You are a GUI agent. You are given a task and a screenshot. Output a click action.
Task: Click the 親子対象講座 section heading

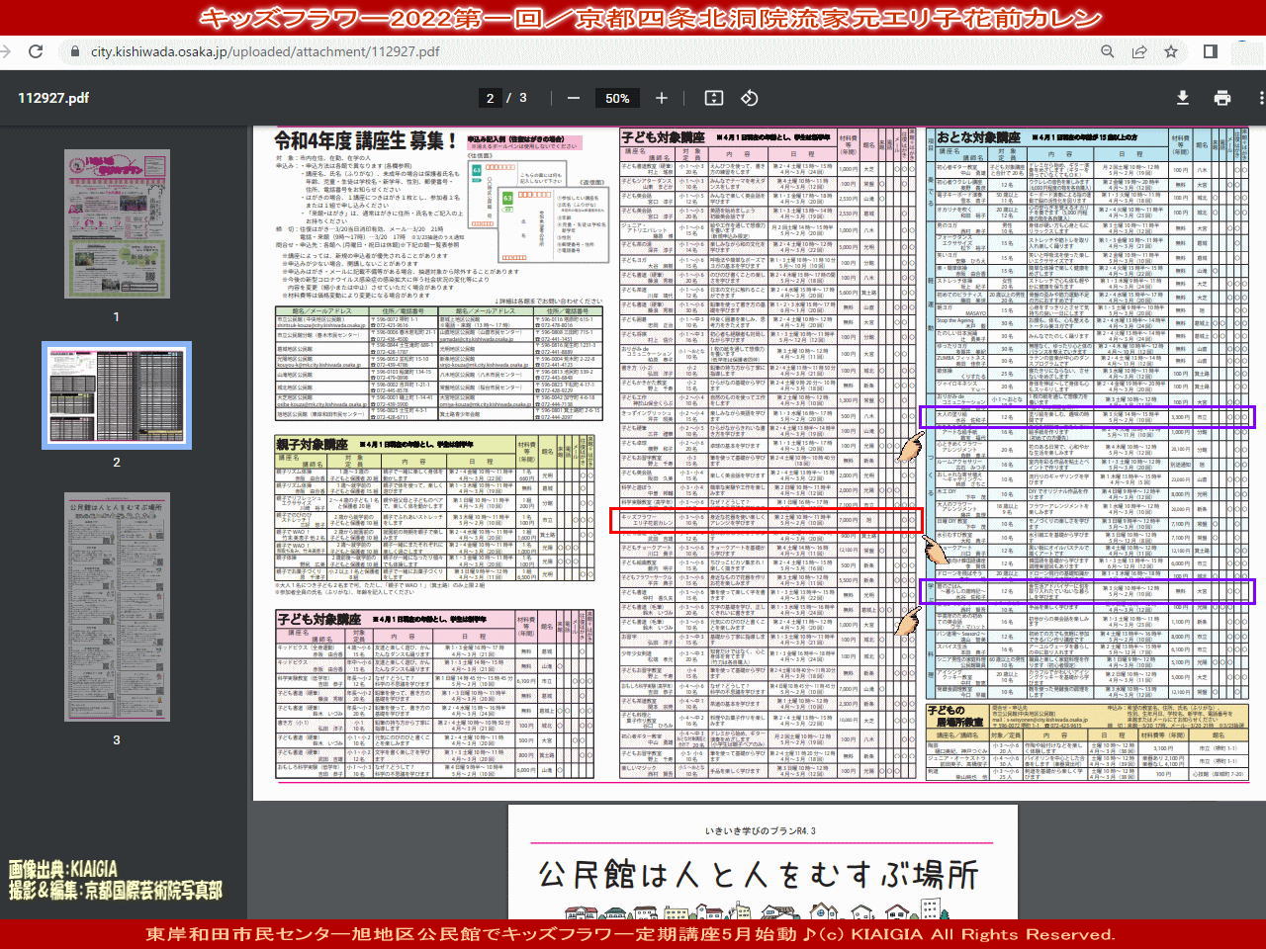pos(312,445)
